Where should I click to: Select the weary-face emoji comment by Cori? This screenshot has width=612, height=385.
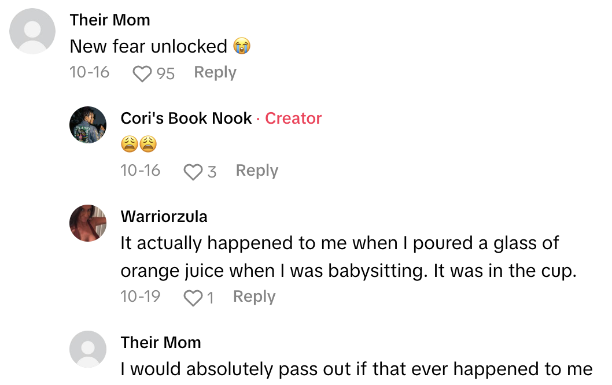(139, 145)
